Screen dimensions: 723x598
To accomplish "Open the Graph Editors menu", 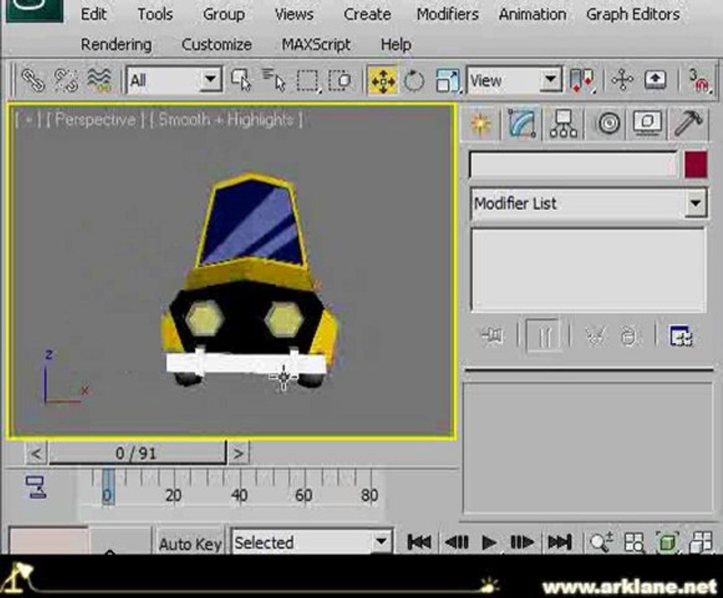I will (633, 15).
